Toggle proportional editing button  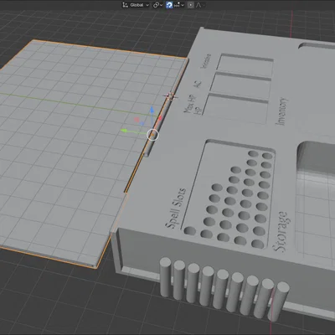190,5
